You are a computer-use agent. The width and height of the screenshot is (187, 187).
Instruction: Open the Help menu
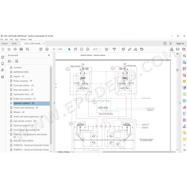(x=30, y=40)
